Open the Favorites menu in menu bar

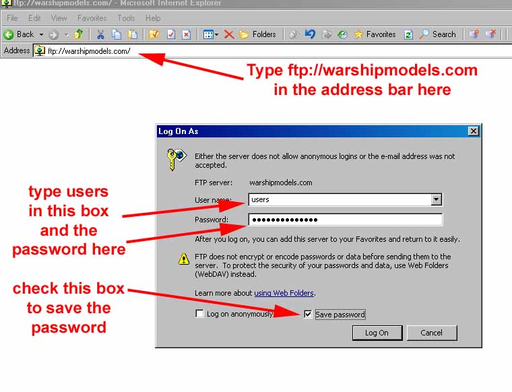click(x=92, y=18)
